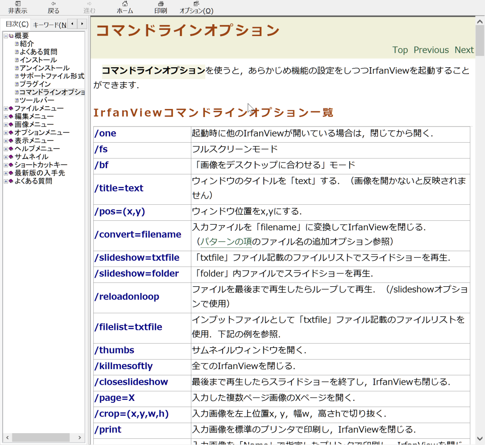Switch to the 目次(C) tab
Viewport: 485px width, 445px height.
(17, 24)
